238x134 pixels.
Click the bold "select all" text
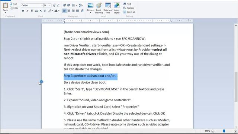coord(160,50)
